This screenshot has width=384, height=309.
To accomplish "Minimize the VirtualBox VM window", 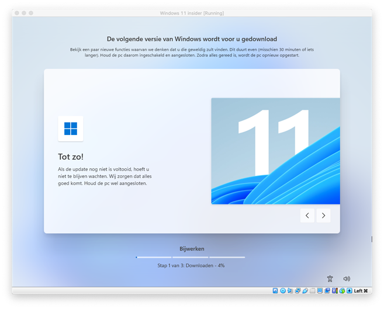I will point(24,13).
